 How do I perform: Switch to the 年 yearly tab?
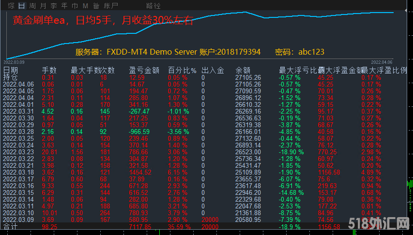64,5
